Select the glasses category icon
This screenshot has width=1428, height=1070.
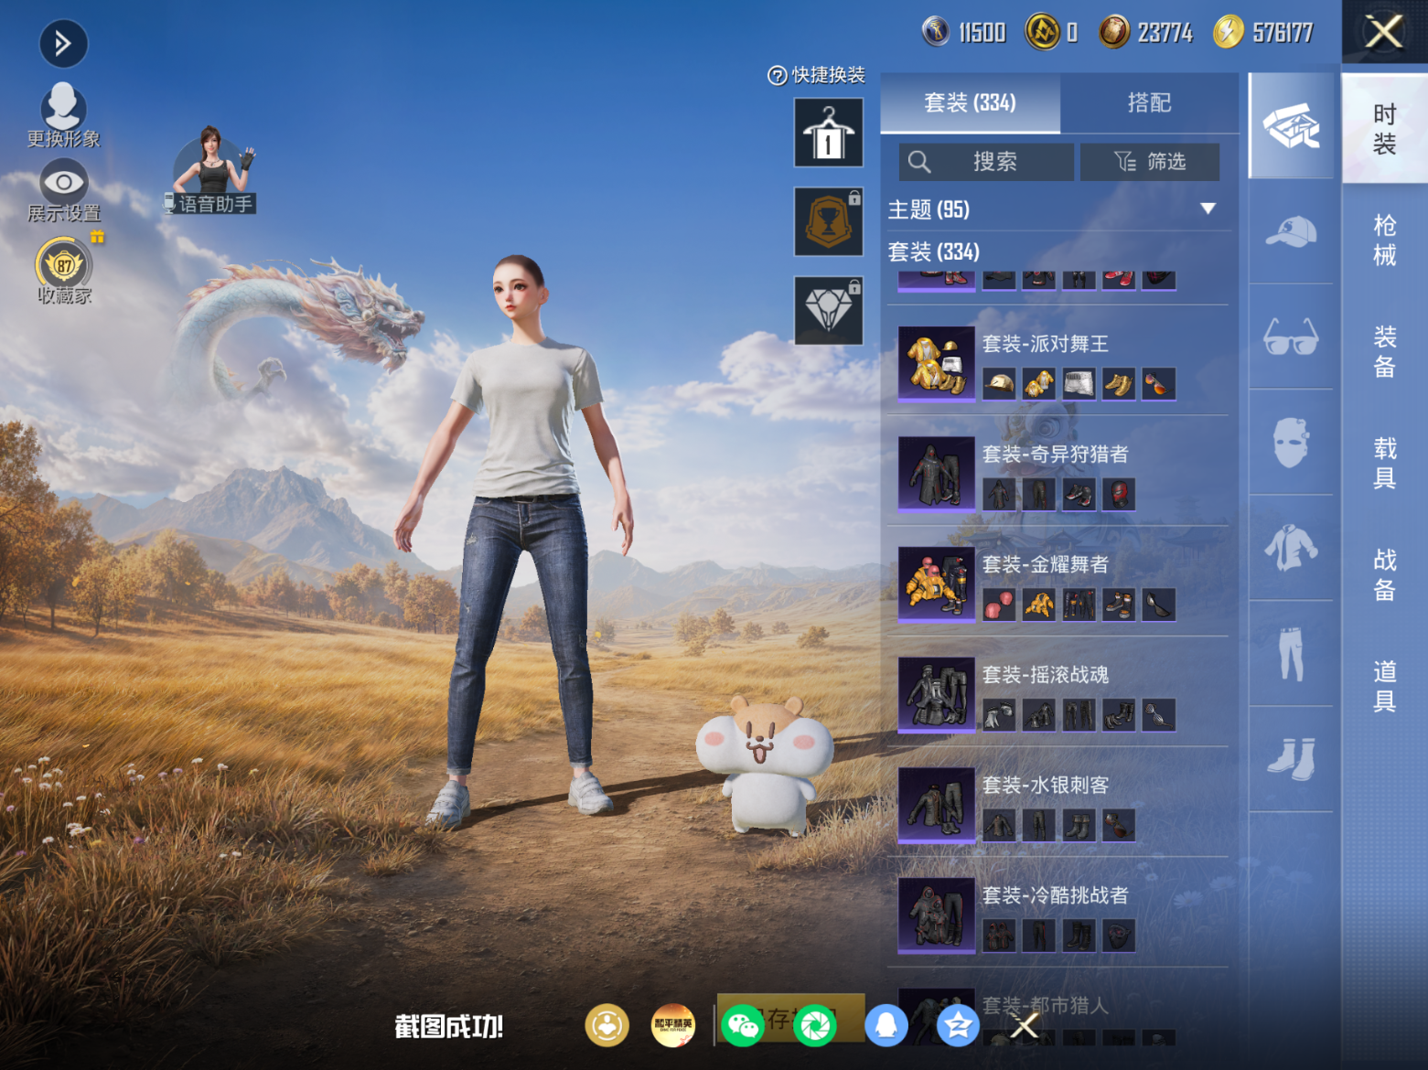tap(1291, 337)
